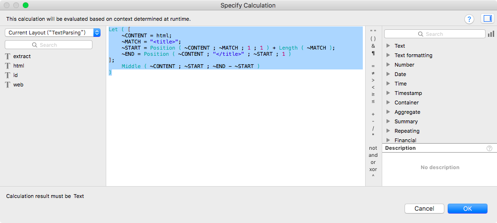Click the text type icon beside extract

(x=8, y=56)
